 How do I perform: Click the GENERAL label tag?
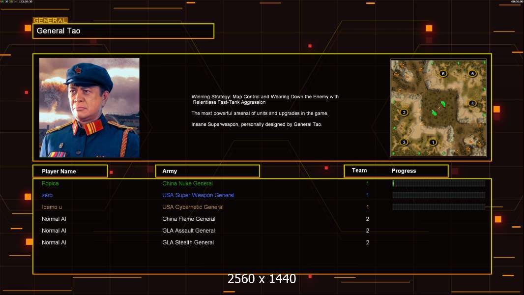click(50, 20)
